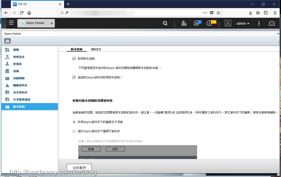Screen dimensions: 281x177
Task: Open the Firefox application menu
Action: pyautogui.click(x=275, y=13)
